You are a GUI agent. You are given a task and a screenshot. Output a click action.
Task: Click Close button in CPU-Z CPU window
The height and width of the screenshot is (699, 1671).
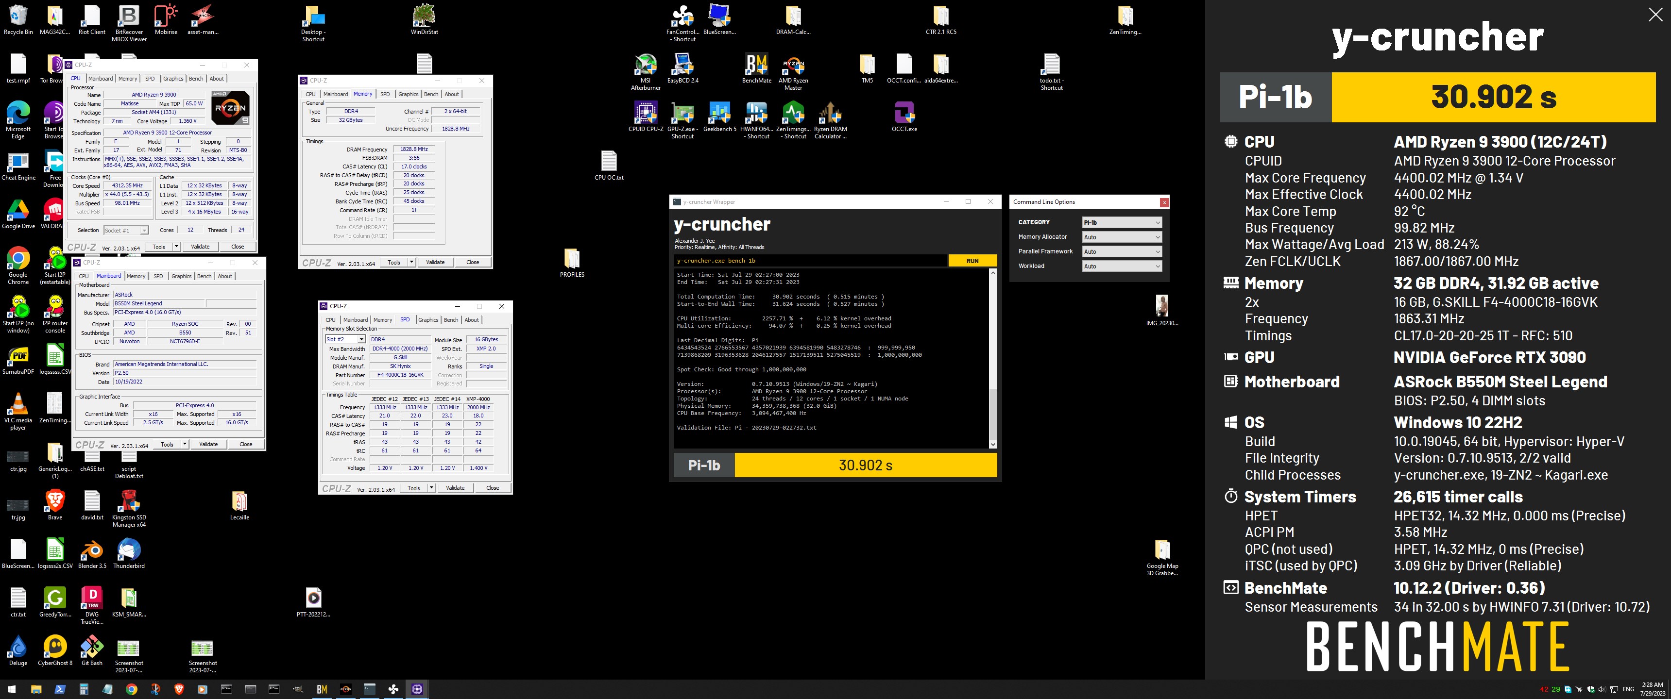pyautogui.click(x=238, y=247)
